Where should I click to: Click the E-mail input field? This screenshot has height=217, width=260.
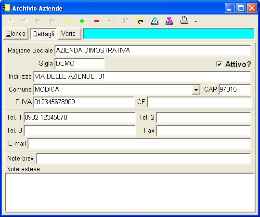[x=139, y=144]
